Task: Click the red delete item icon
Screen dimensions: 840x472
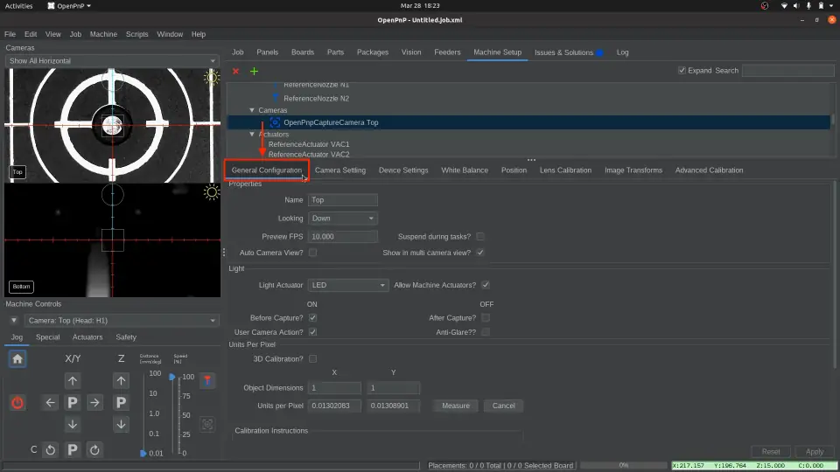Action: tap(235, 71)
